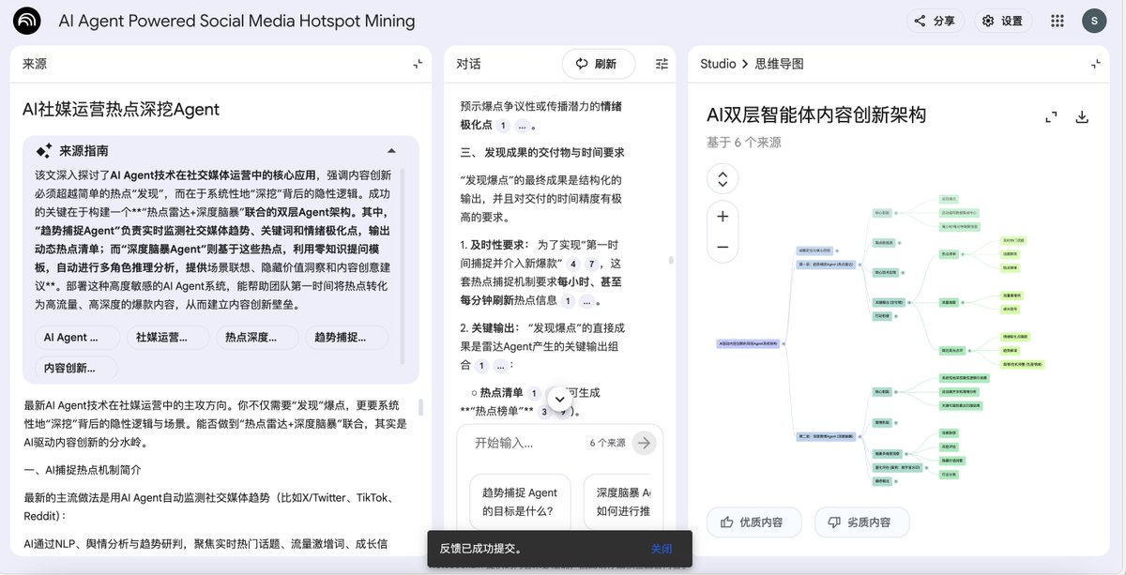1126x575 pixels.
Task: Open the Google apps grid
Action: point(1058,21)
